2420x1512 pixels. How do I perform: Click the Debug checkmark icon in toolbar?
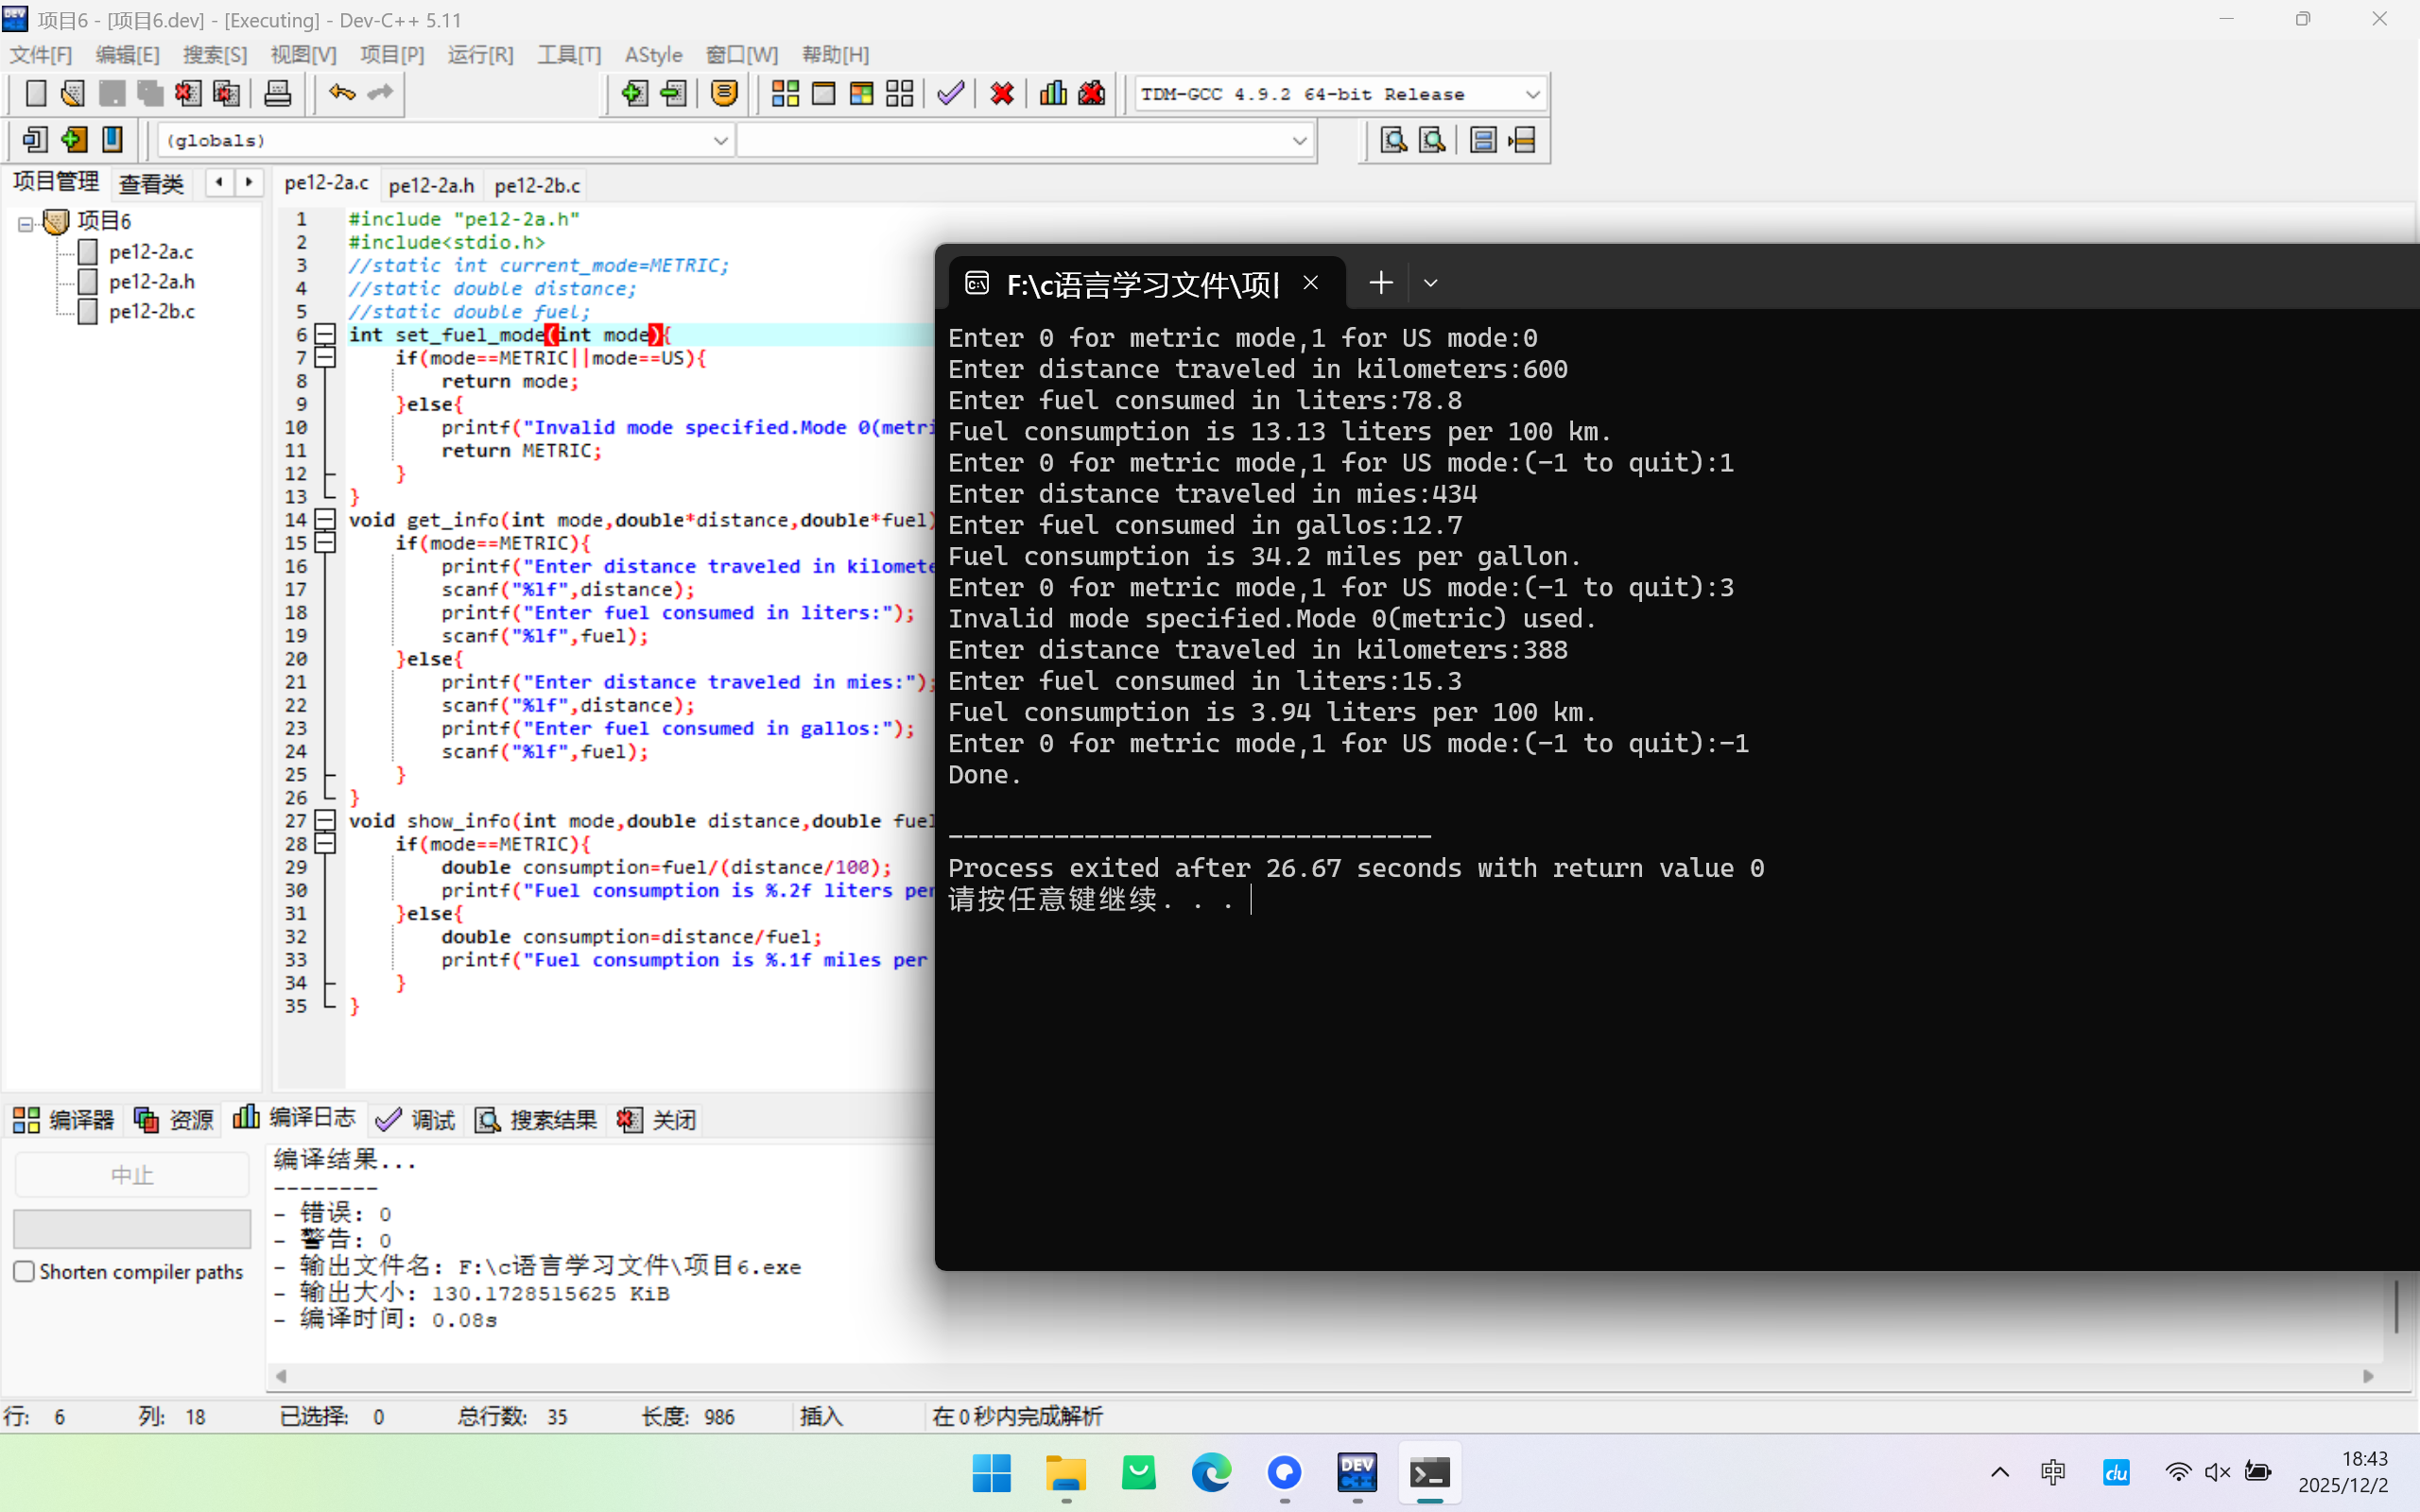[x=950, y=94]
